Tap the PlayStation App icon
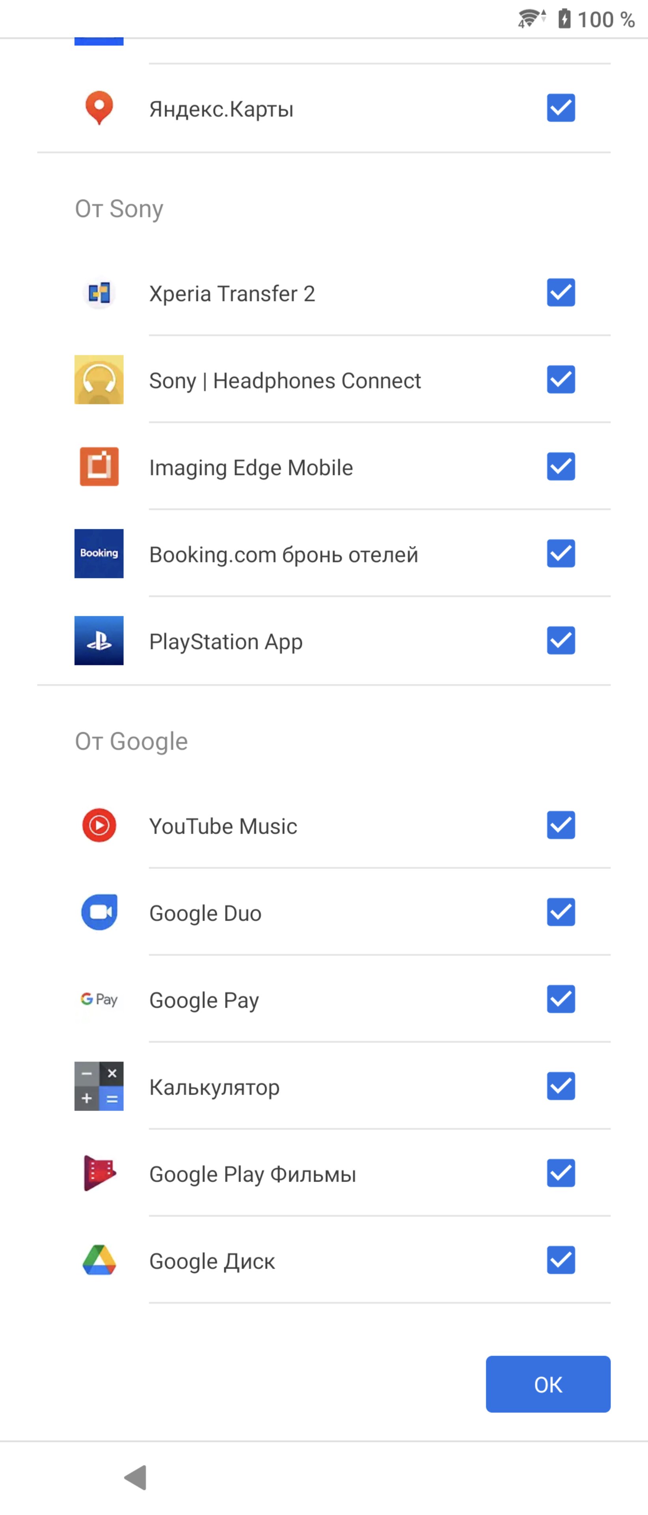The height and width of the screenshot is (1515, 648). click(99, 640)
